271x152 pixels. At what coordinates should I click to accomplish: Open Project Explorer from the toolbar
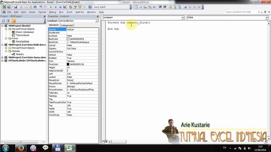70,7
